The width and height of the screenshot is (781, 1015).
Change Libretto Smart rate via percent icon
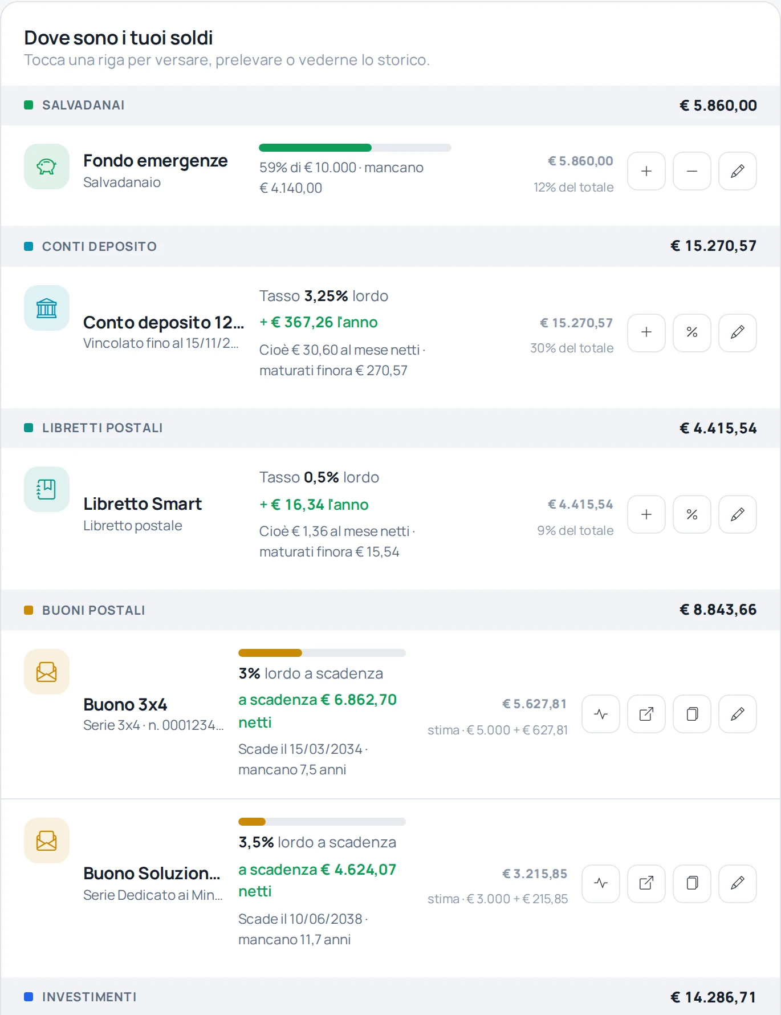(692, 514)
